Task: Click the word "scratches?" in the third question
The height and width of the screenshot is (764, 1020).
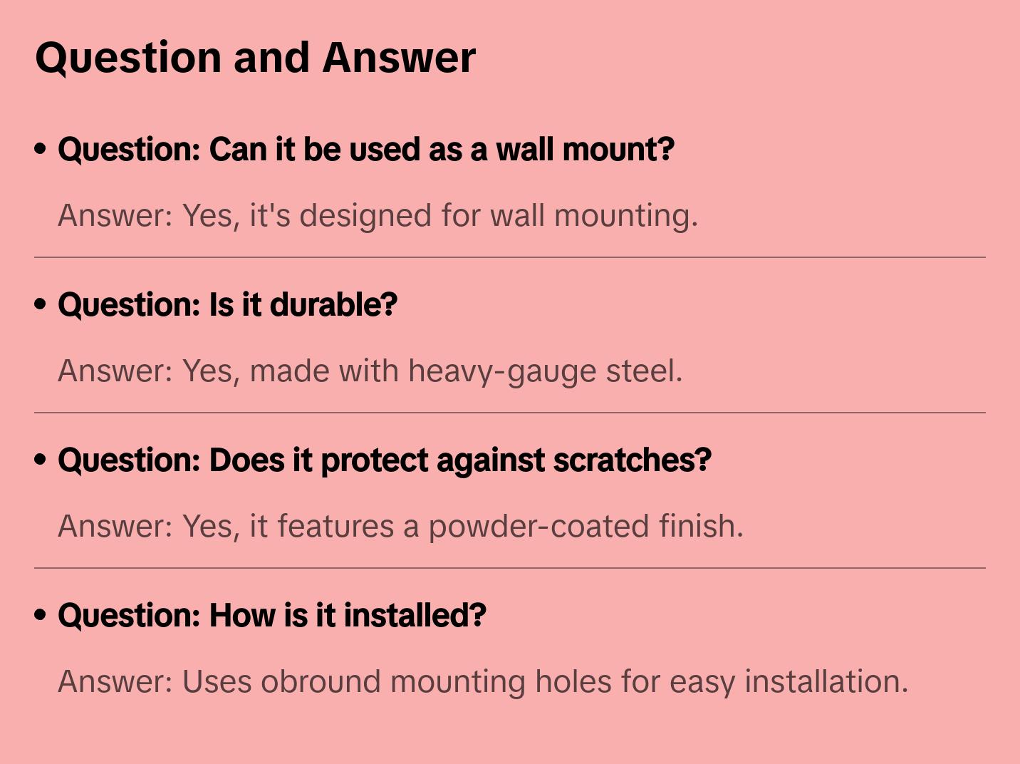Action: click(x=632, y=460)
